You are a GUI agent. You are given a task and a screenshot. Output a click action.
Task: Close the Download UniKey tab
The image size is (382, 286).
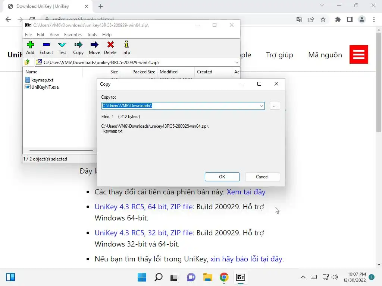[x=87, y=6]
